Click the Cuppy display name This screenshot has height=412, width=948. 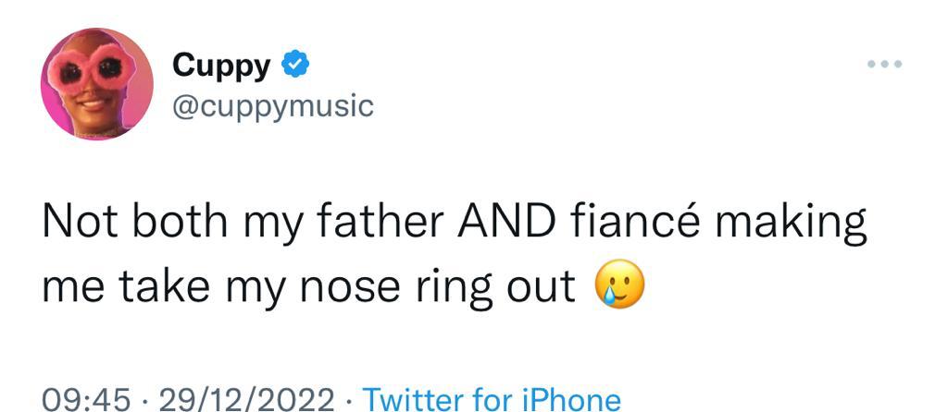(221, 66)
